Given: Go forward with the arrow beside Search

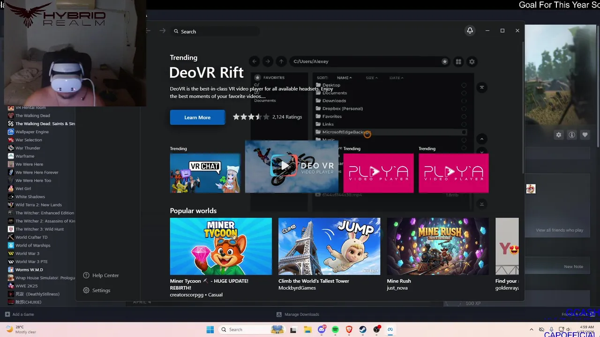Looking at the screenshot, I should (163, 31).
